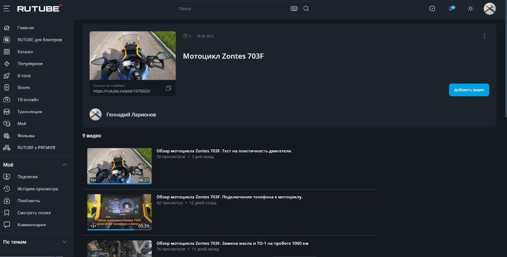Open Плейлисты from Моё section
Screen dimensions: 507x257
(29, 201)
